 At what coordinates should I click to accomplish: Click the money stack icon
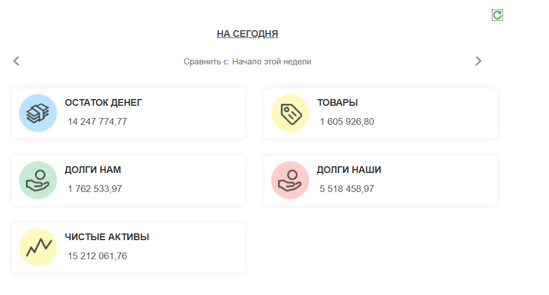(38, 113)
